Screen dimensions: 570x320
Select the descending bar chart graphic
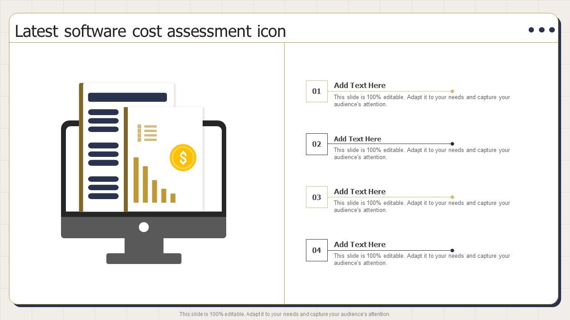(155, 180)
